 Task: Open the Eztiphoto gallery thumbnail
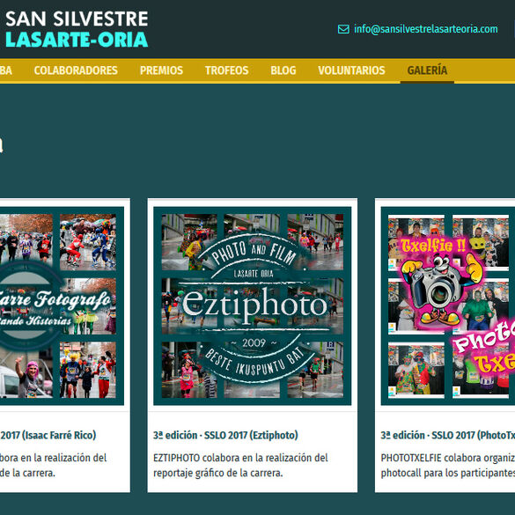click(x=253, y=305)
